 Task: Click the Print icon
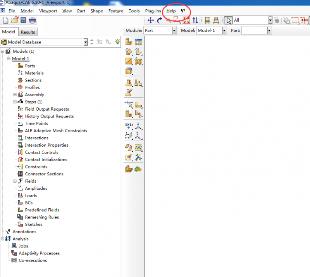coord(32,20)
